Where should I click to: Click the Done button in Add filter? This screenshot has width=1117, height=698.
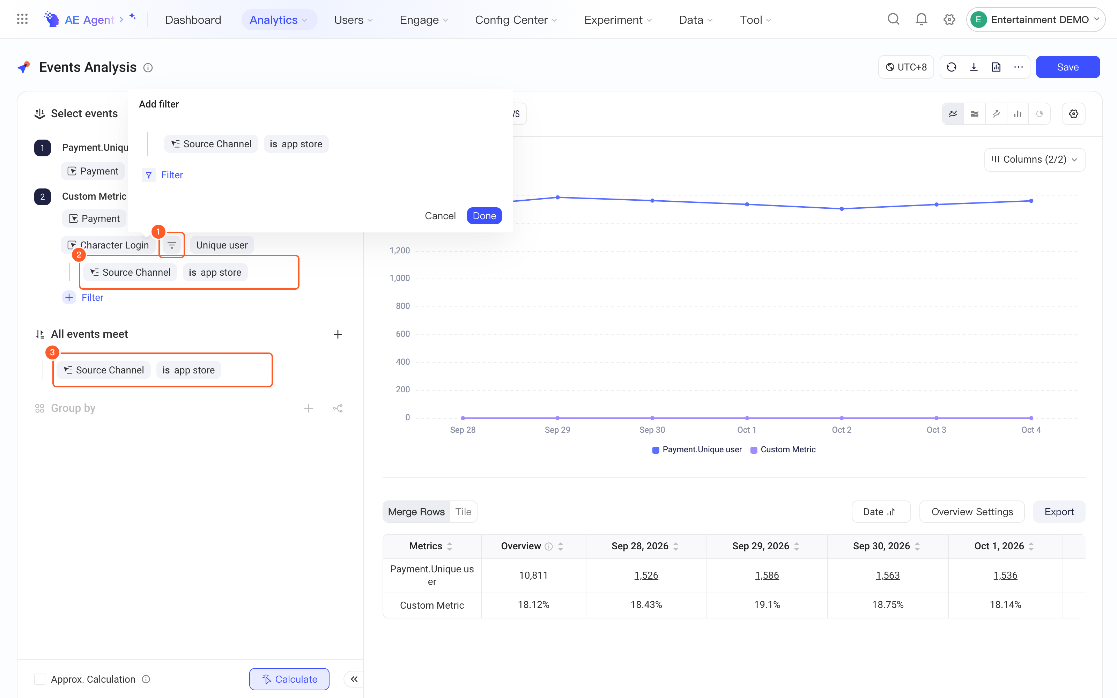tap(484, 216)
